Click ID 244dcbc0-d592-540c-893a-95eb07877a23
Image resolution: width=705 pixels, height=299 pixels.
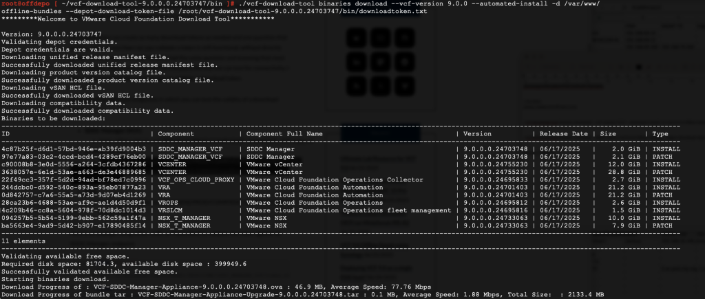click(x=74, y=187)
